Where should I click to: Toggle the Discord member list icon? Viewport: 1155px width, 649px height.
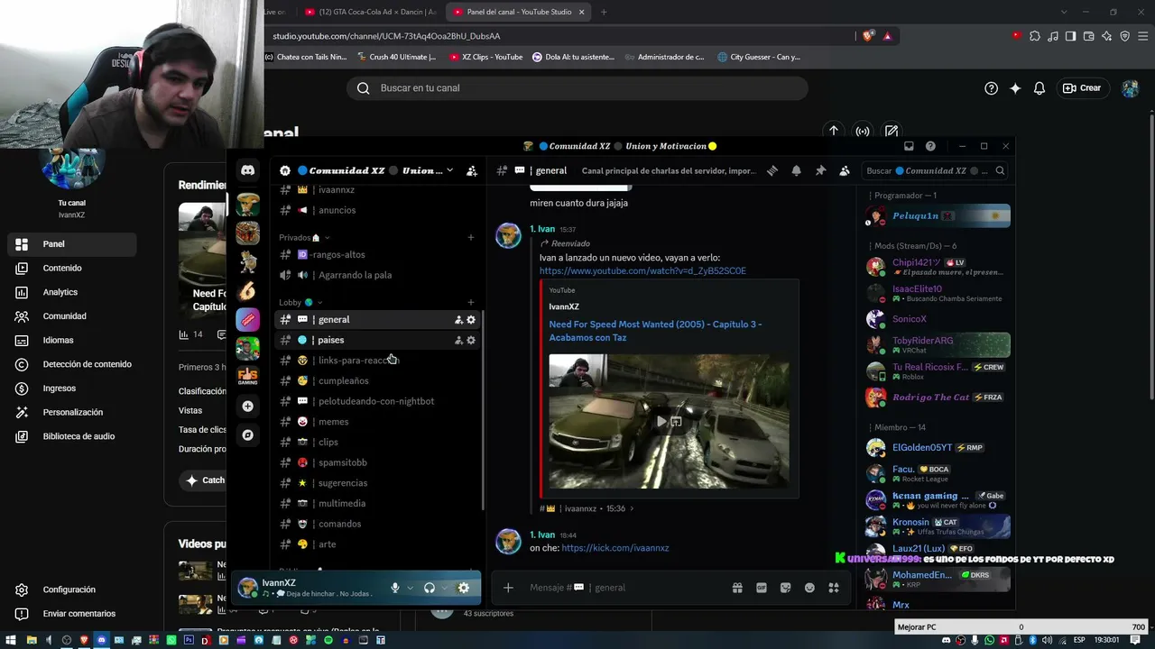click(x=845, y=170)
